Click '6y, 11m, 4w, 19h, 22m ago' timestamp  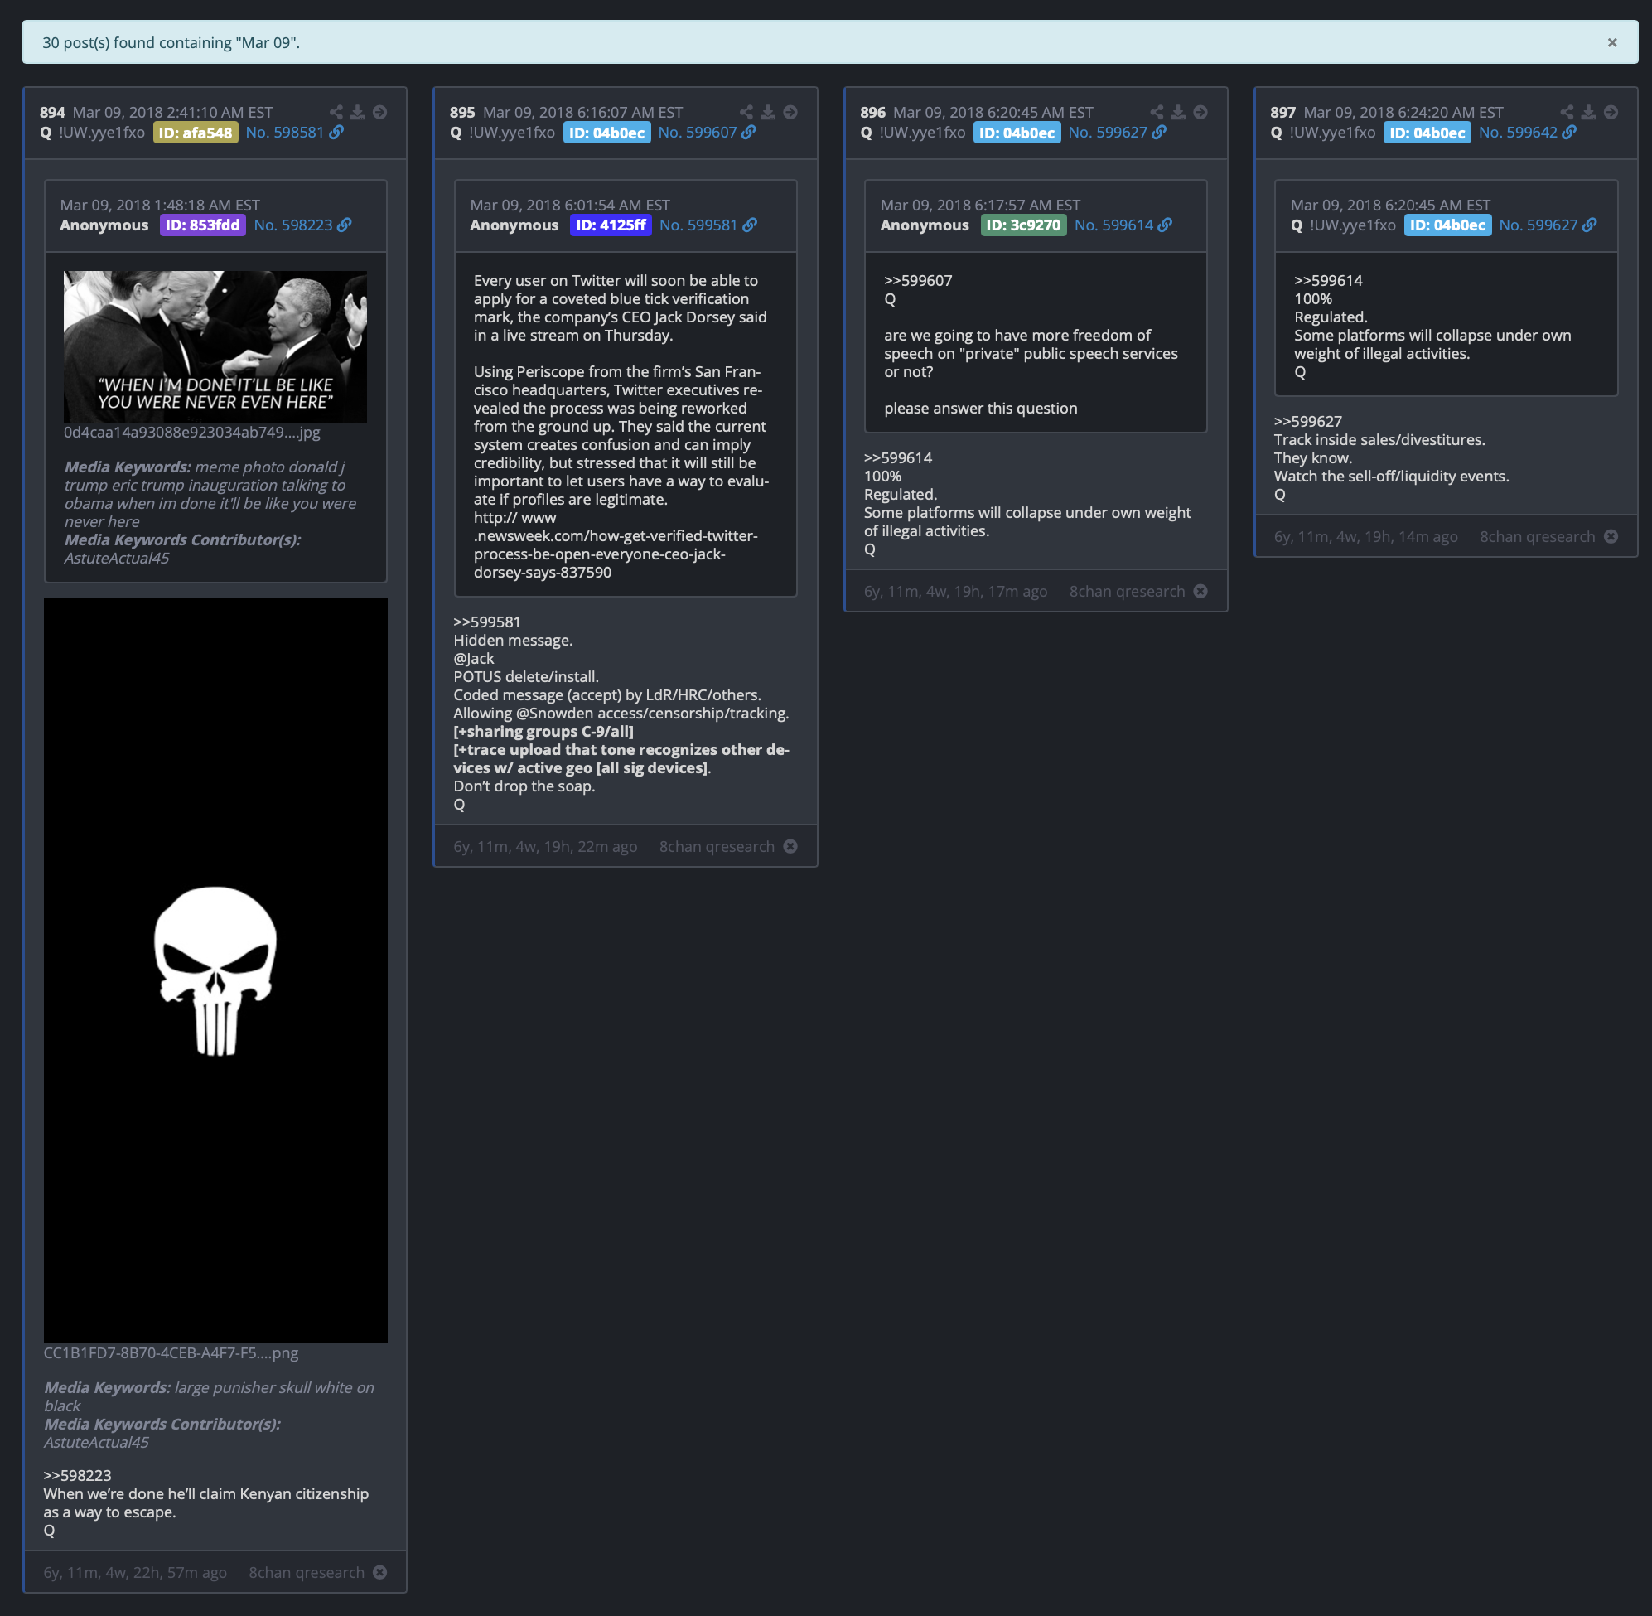(x=544, y=846)
